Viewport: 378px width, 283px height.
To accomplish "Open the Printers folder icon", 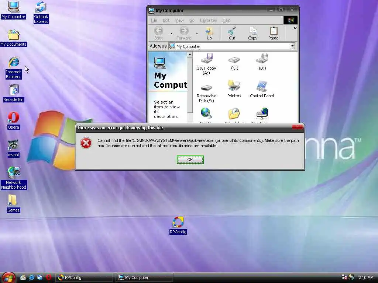I will tap(234, 89).
